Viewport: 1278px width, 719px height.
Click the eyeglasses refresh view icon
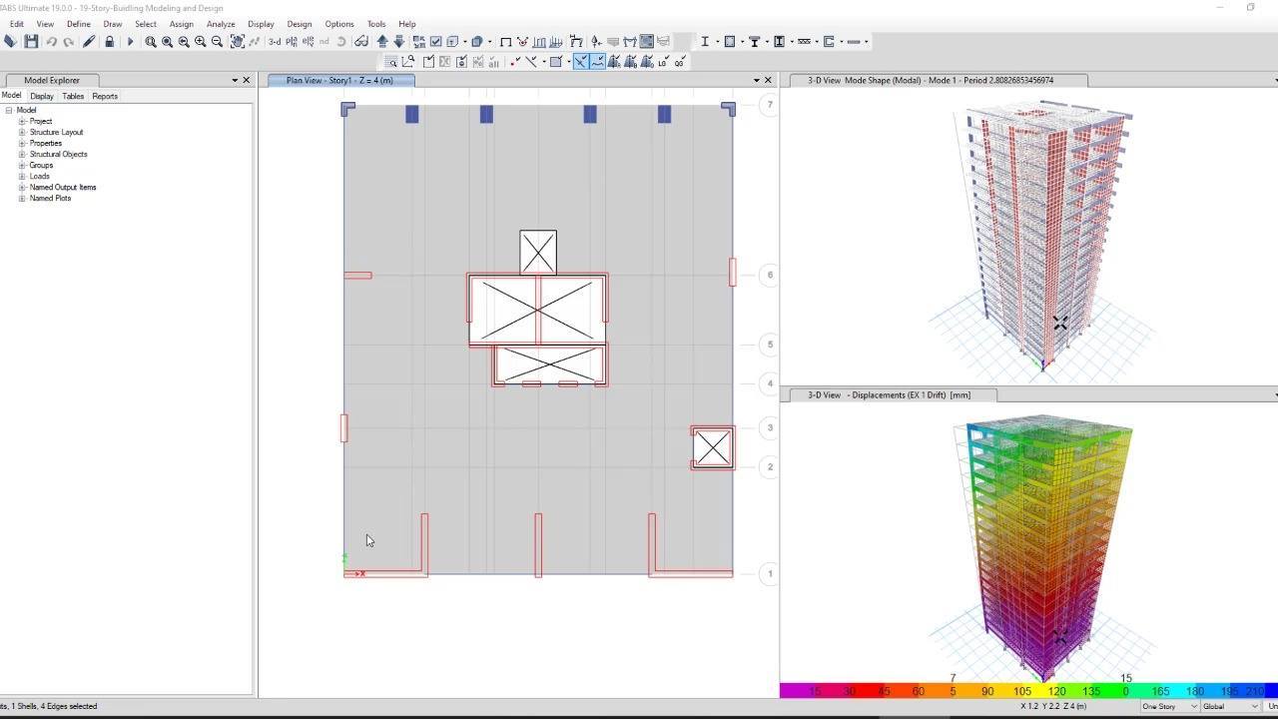(361, 41)
